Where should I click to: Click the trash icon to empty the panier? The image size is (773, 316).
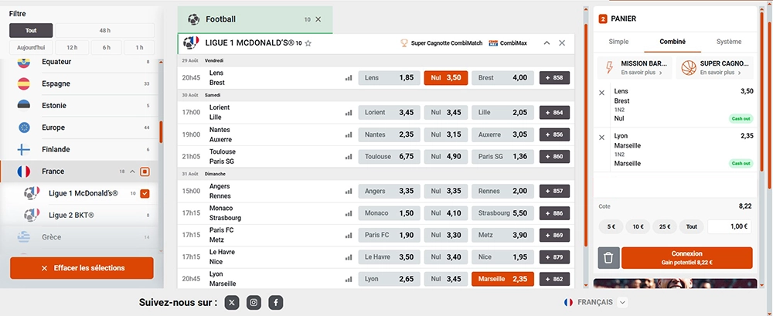(608, 258)
